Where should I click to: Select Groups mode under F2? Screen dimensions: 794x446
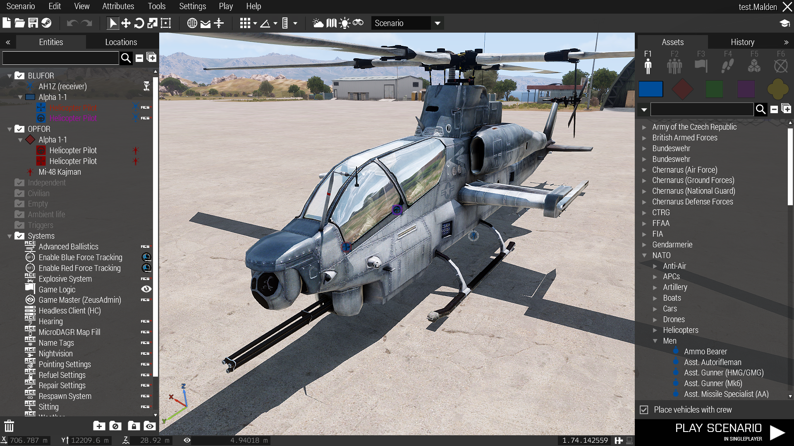[674, 66]
